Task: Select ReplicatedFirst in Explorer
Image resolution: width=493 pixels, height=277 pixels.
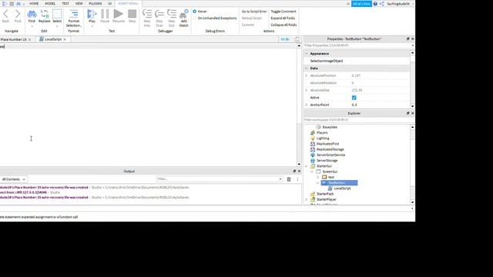Action: [x=328, y=144]
